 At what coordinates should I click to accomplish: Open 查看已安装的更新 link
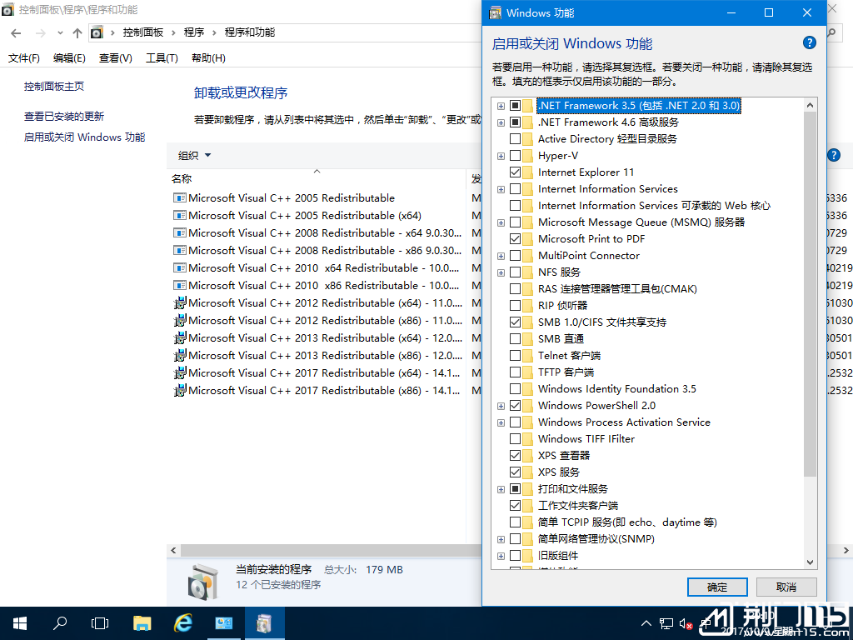[x=63, y=116]
